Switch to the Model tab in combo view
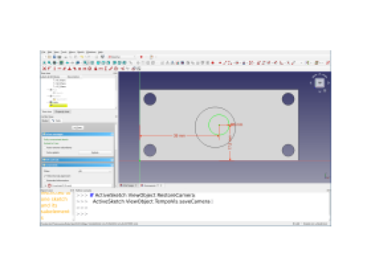The width and height of the screenshot is (371, 278). tap(45, 121)
